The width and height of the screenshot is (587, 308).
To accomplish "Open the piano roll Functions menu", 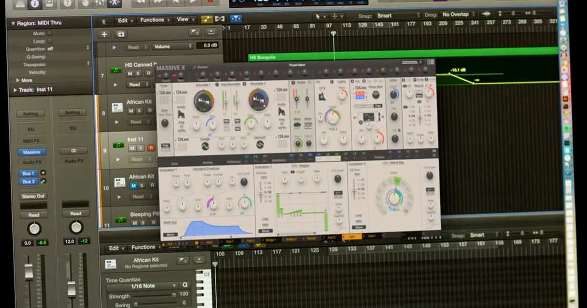I will coord(146,248).
